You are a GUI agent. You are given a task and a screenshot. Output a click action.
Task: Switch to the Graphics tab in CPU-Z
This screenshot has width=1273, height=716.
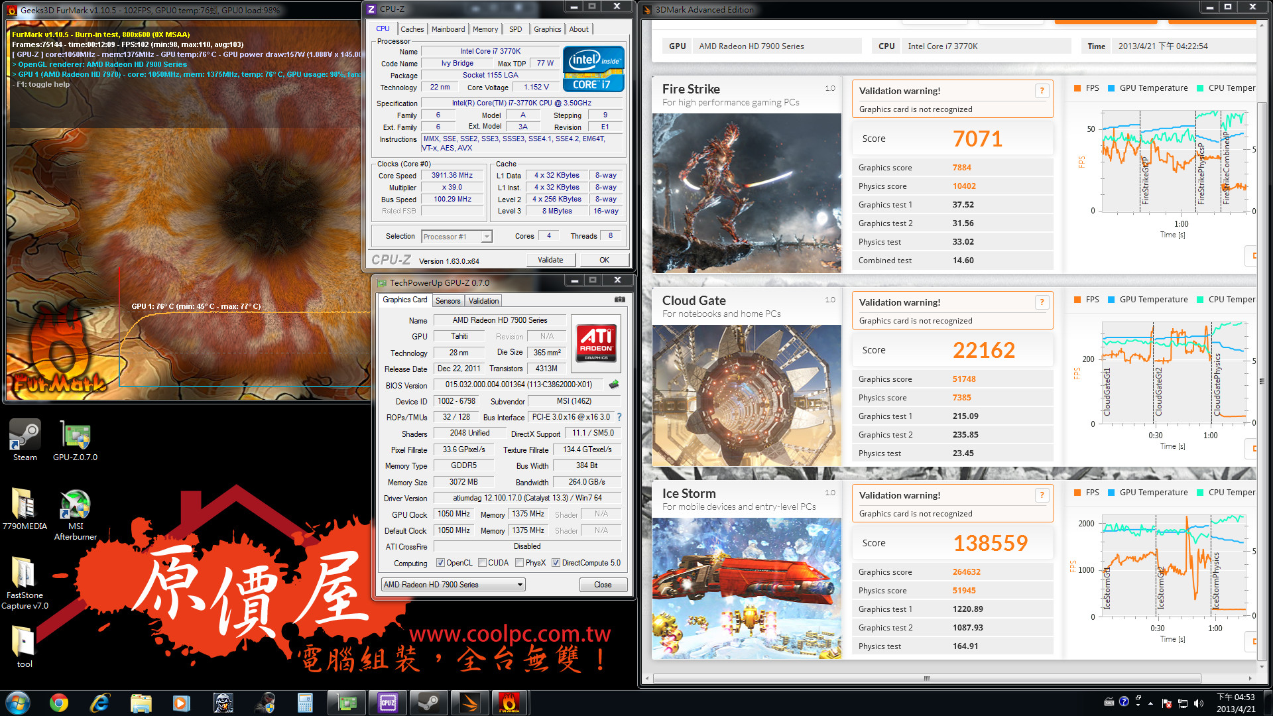pyautogui.click(x=548, y=29)
